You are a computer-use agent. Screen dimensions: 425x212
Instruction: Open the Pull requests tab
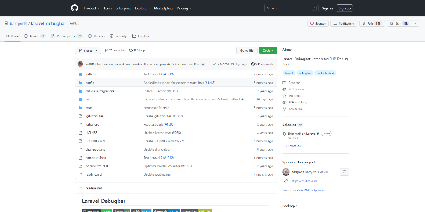pos(67,36)
